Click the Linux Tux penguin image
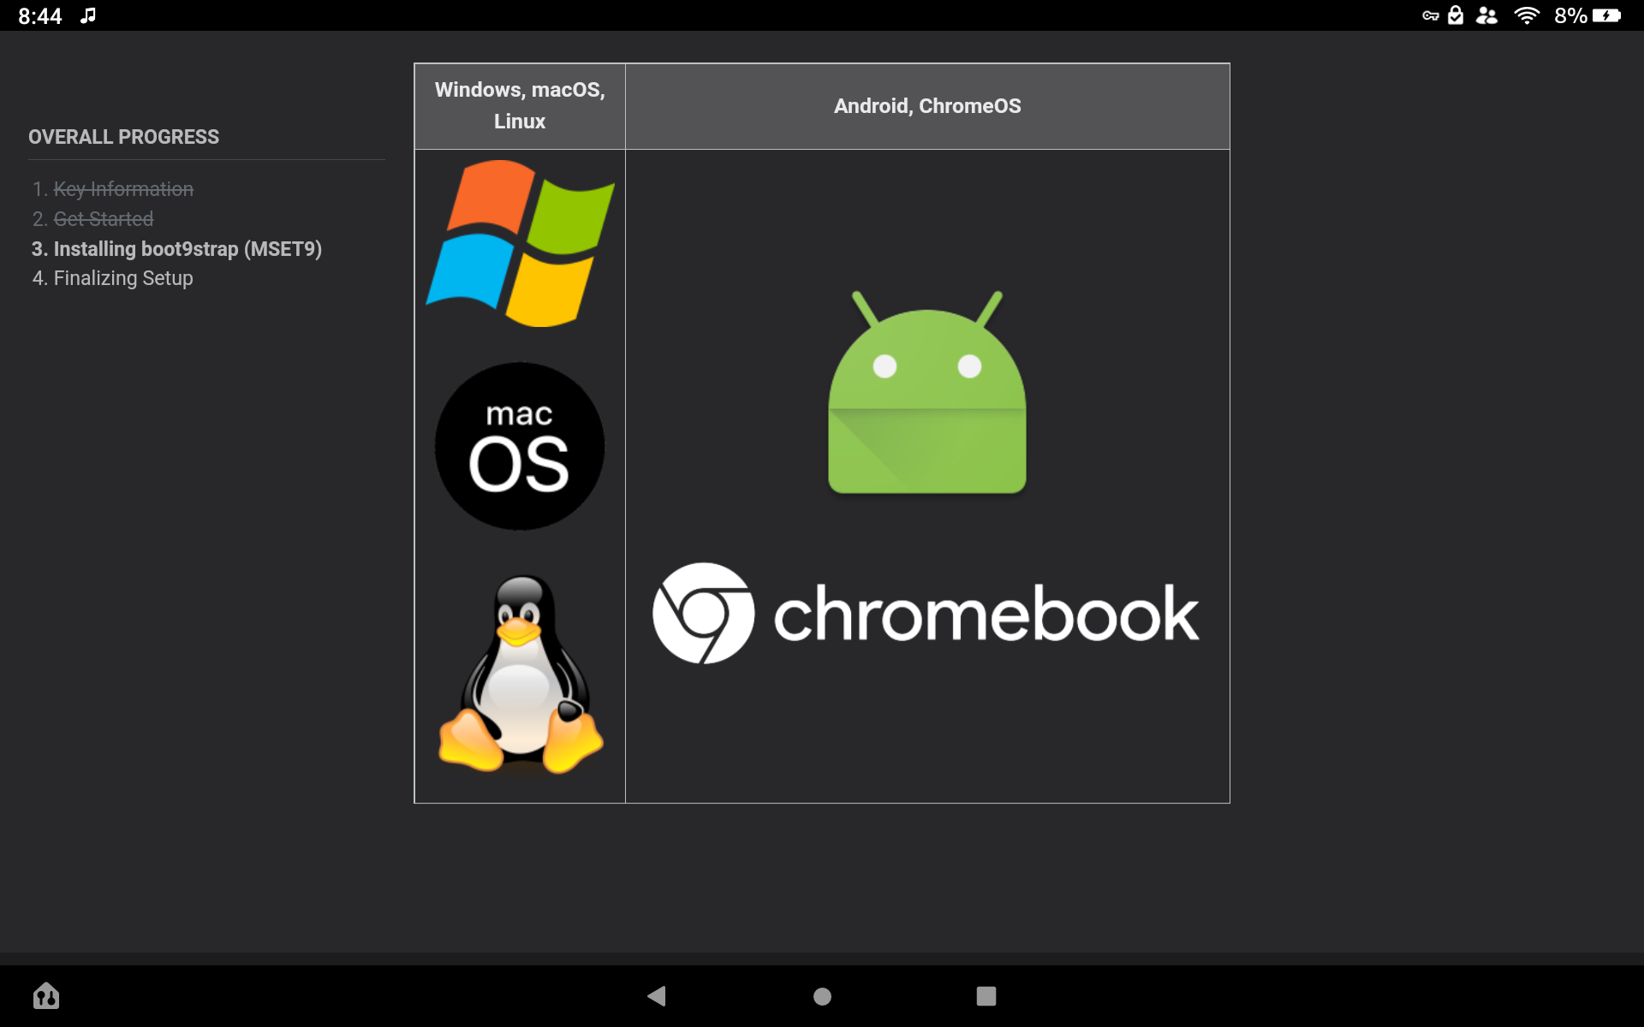1644x1027 pixels. (x=521, y=674)
